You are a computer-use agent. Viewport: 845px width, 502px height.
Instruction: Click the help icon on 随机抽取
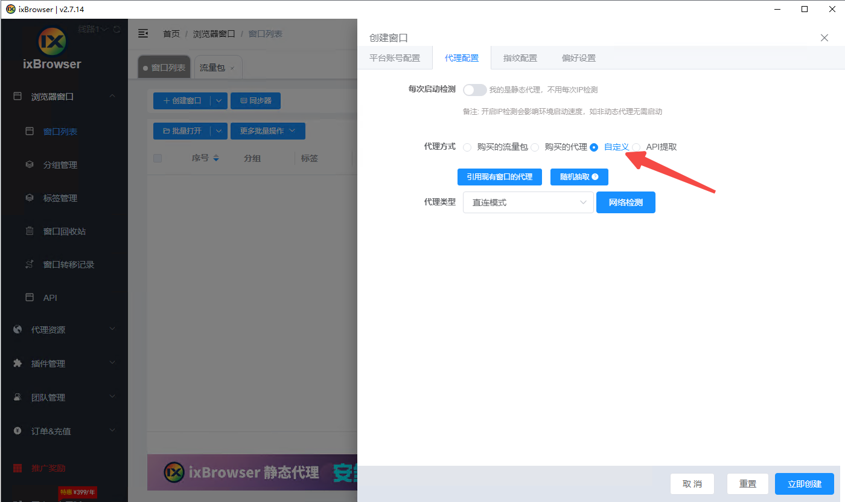(595, 177)
